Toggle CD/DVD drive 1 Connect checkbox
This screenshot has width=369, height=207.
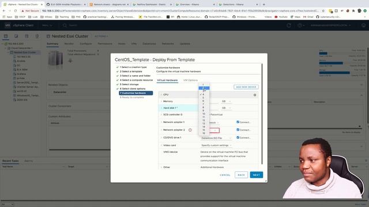point(238,137)
